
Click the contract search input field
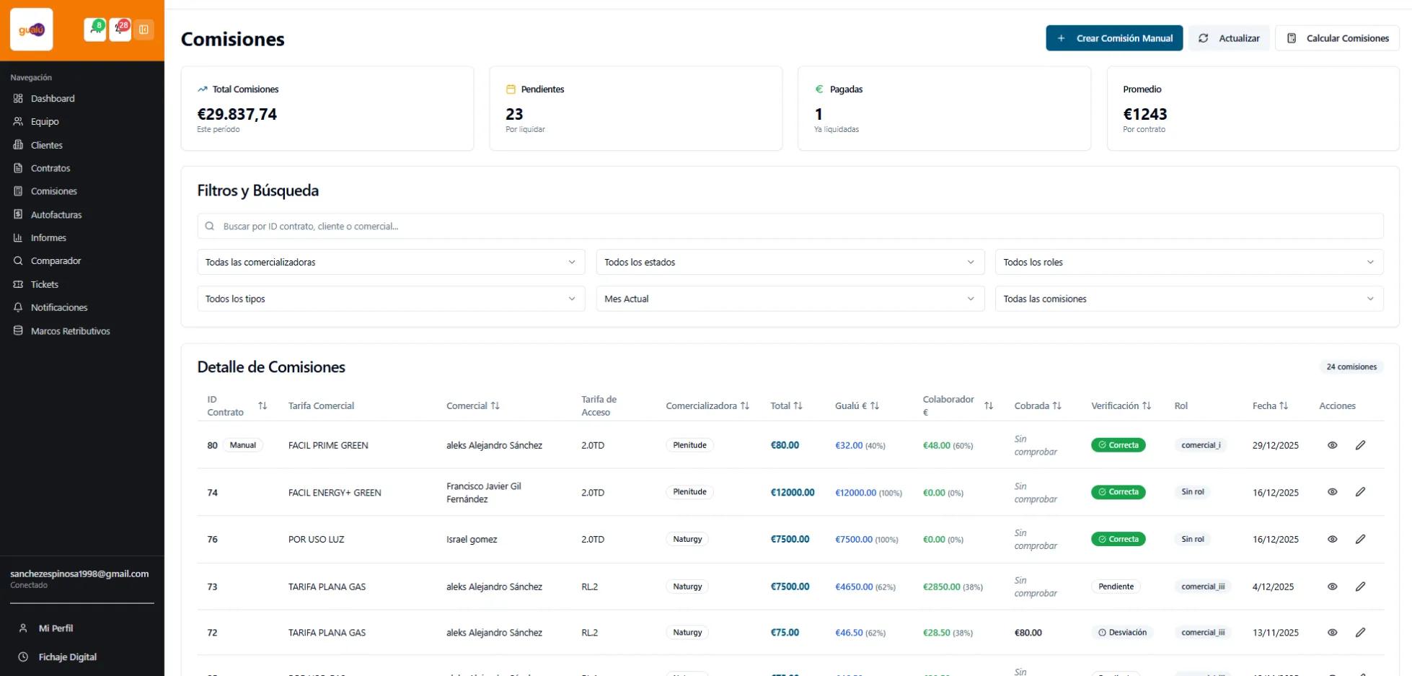(790, 226)
